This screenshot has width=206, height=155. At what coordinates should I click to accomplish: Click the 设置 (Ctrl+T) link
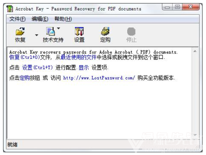[38, 68]
